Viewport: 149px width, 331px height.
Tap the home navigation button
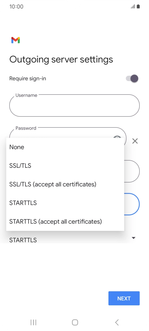[x=74, y=322]
